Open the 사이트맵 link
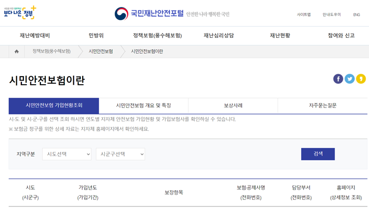This screenshot has width=369, height=208. coord(304,14)
